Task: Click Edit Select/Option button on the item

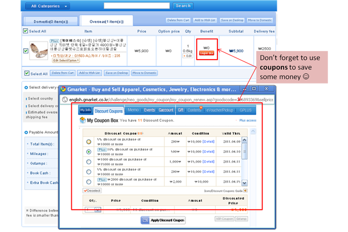Action: coord(66,60)
